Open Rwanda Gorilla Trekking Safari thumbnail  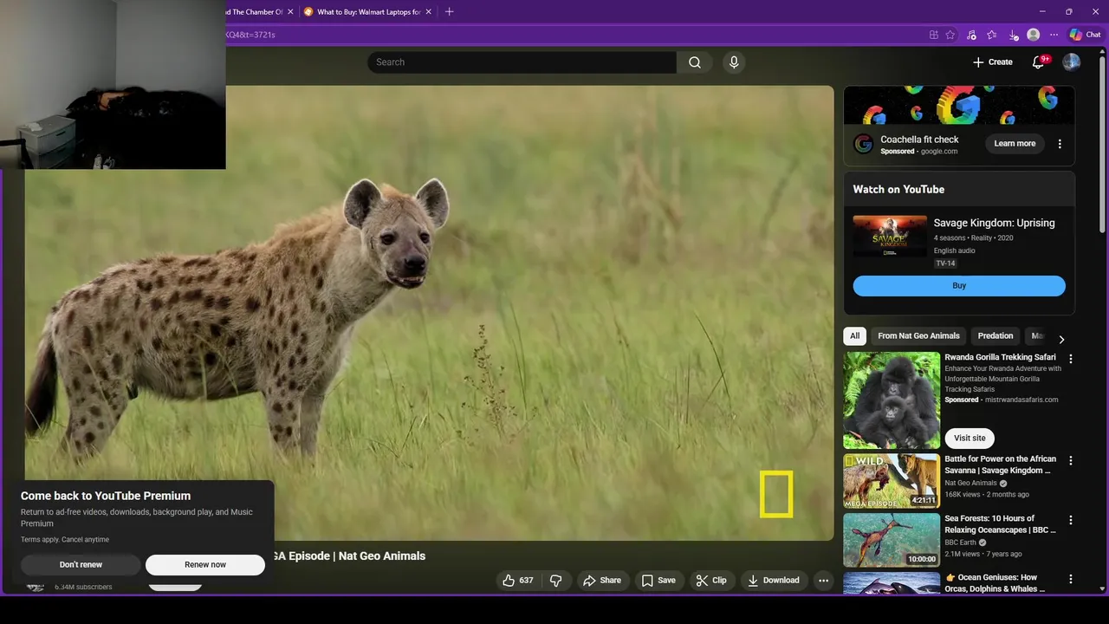(892, 400)
